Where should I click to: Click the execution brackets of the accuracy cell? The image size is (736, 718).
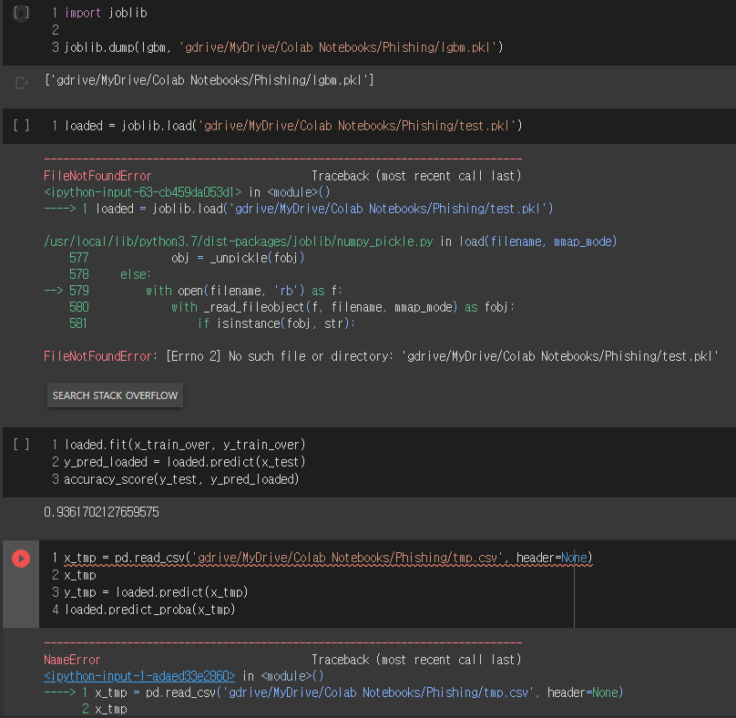coord(21,444)
